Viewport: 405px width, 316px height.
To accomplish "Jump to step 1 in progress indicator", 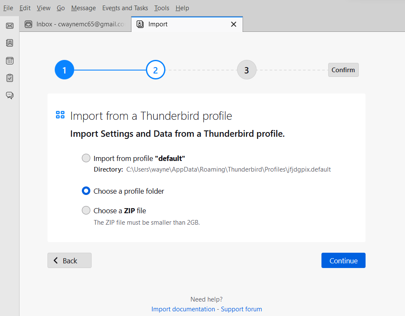I will 64,71.
